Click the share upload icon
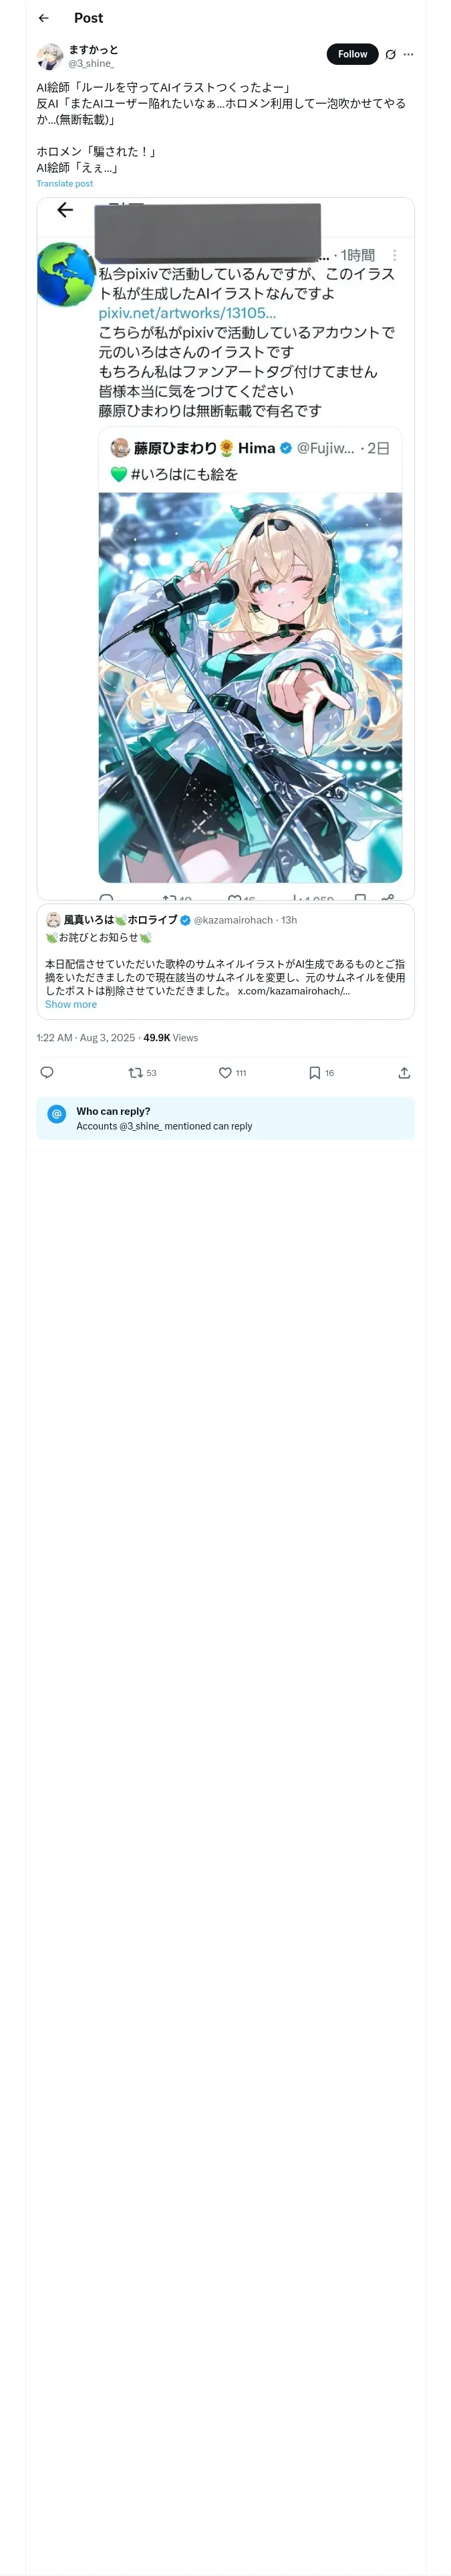This screenshot has height=2576, width=451. coord(404,1073)
